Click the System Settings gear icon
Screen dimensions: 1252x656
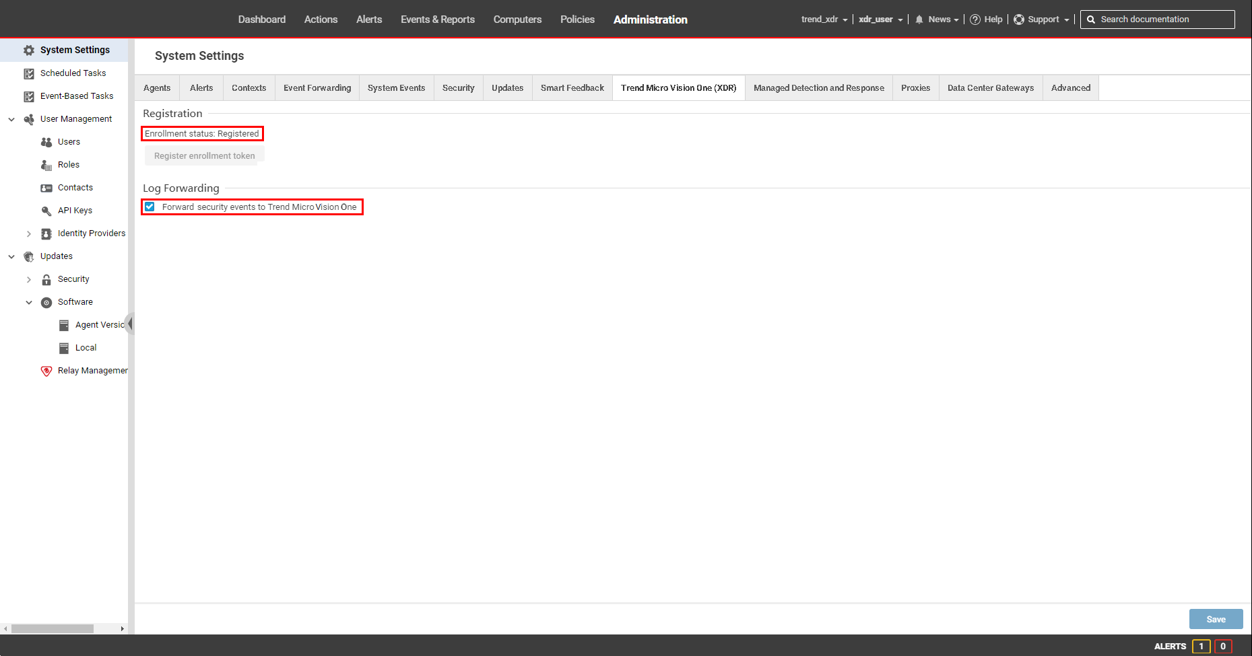pos(28,50)
